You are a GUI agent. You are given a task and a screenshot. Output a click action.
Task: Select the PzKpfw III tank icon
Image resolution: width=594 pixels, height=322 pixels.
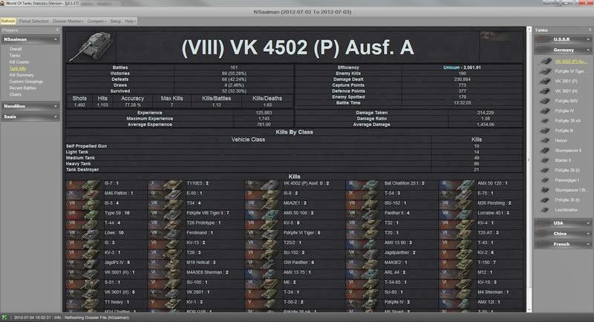pyautogui.click(x=545, y=131)
